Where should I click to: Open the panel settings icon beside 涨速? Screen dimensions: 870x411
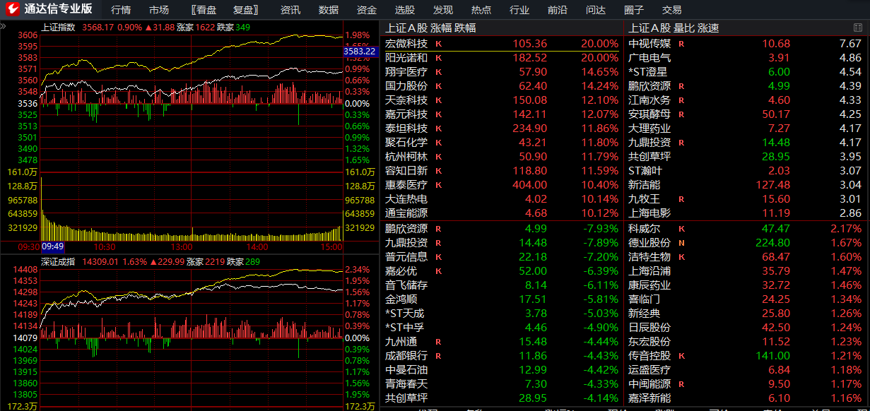point(858,28)
